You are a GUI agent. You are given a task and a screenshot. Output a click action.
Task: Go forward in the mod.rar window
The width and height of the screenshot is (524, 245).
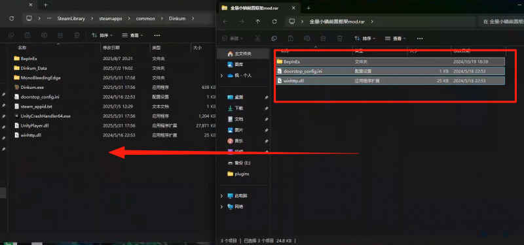point(241,22)
